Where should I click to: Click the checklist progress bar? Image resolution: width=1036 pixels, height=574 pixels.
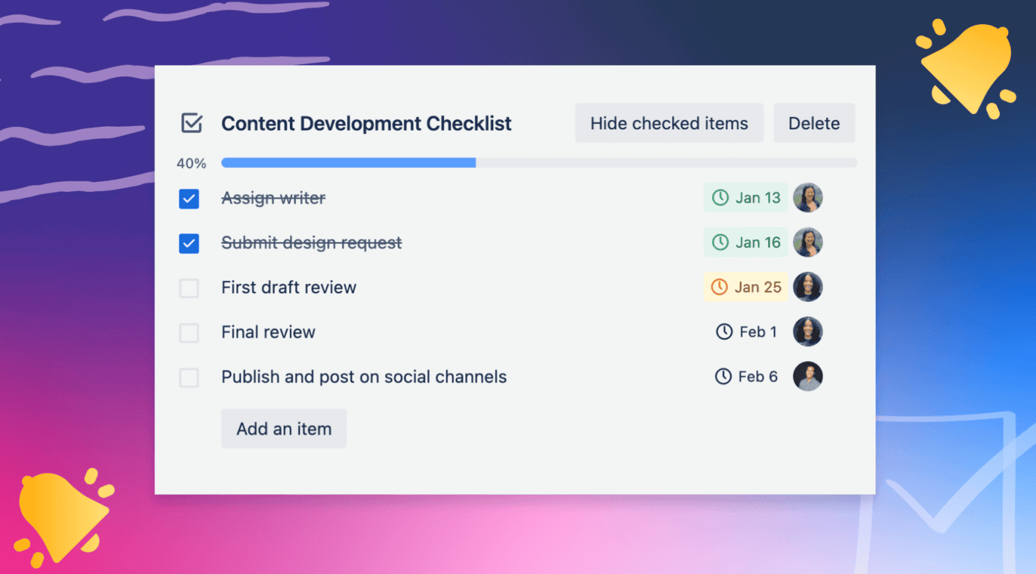(540, 162)
